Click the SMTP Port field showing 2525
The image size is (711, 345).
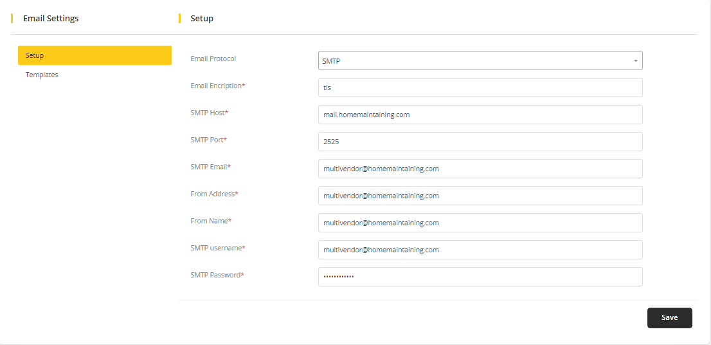point(480,142)
